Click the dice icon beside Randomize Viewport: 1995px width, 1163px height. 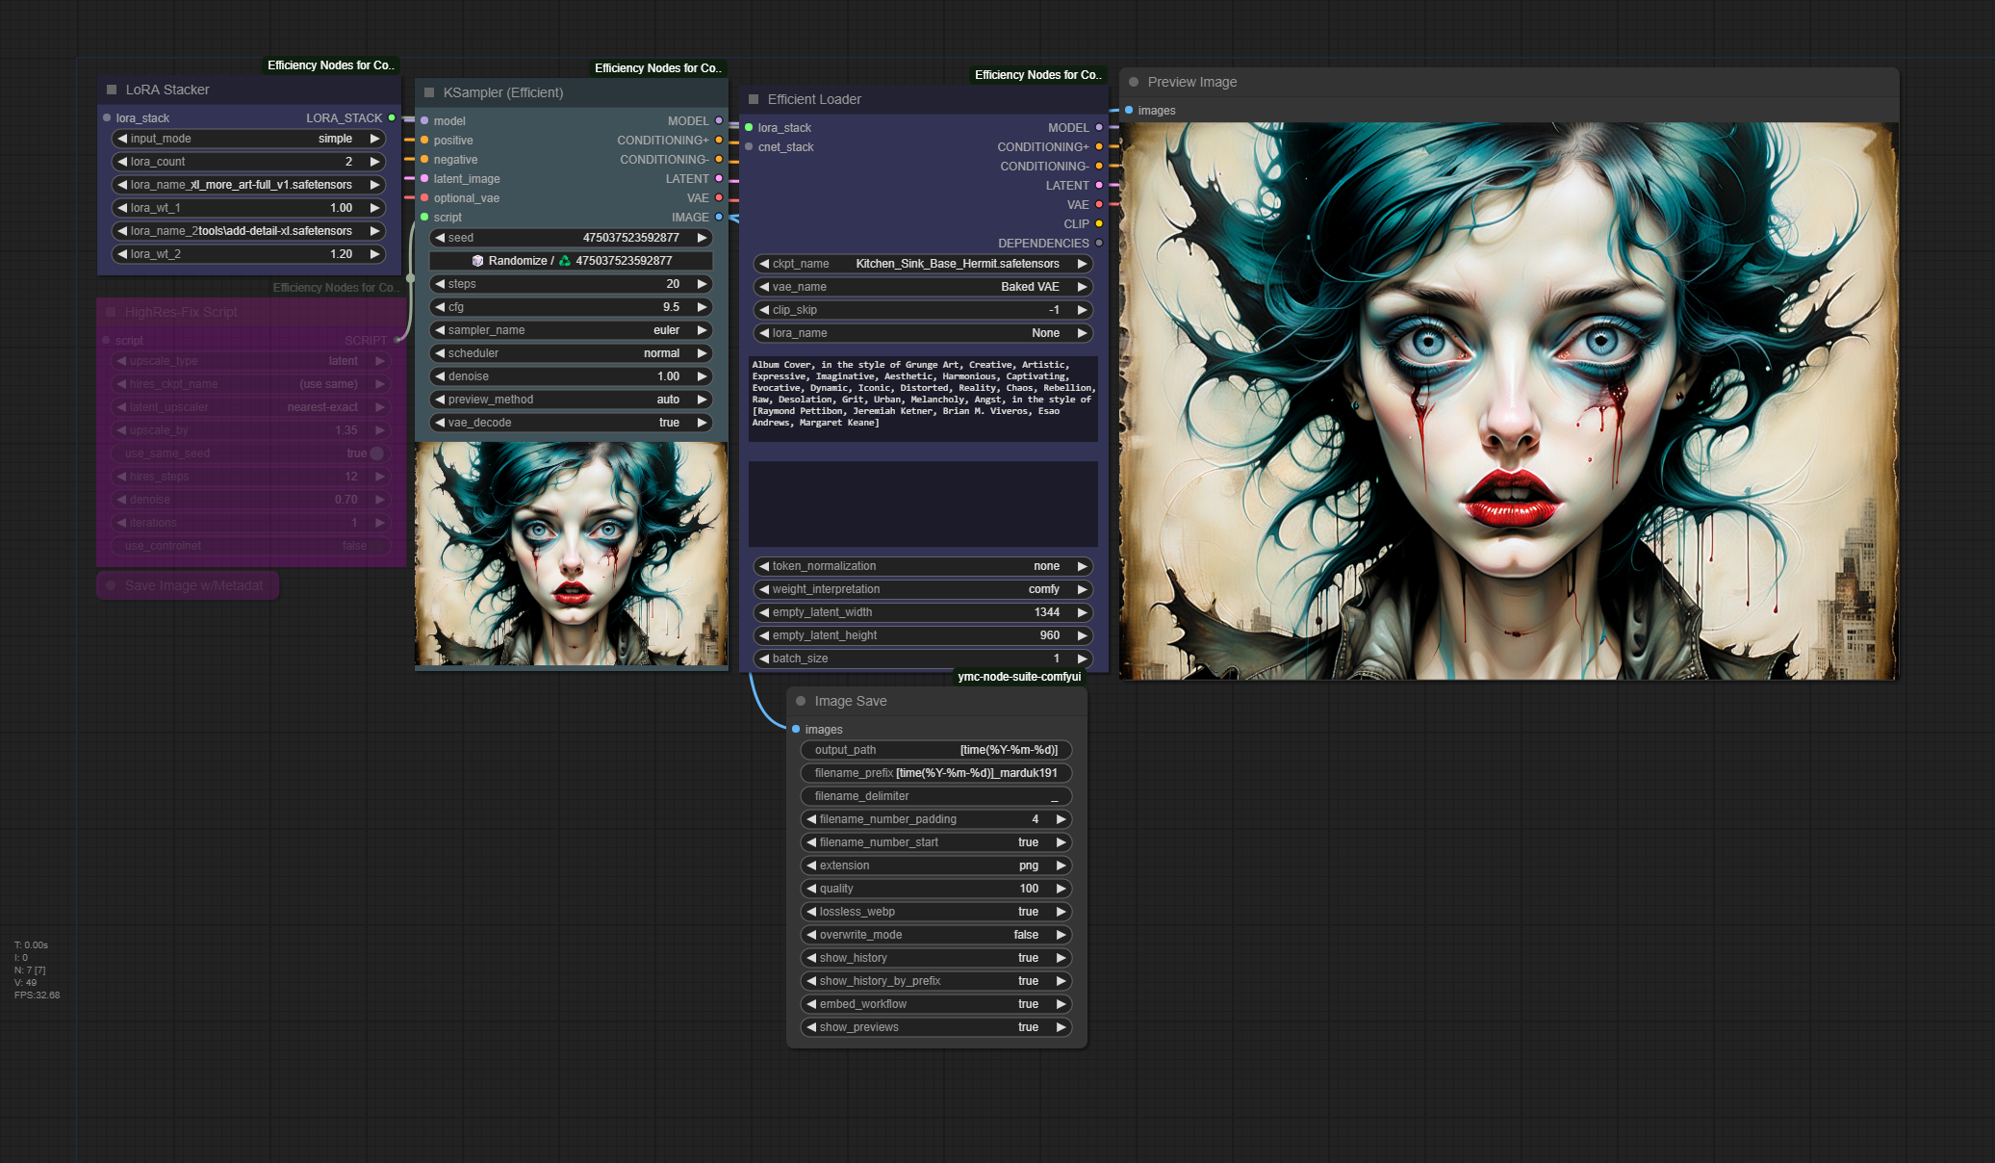point(477,261)
